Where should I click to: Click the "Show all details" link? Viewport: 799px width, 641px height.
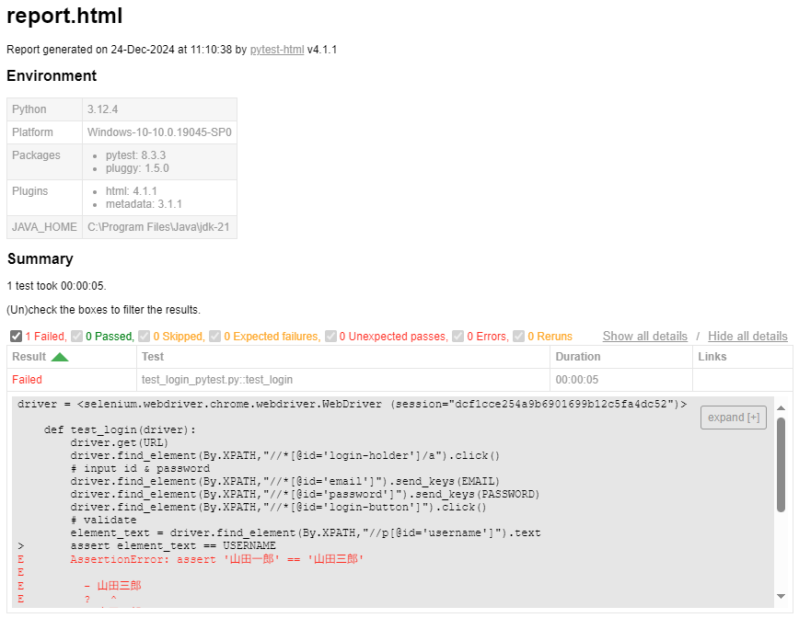[x=644, y=336]
